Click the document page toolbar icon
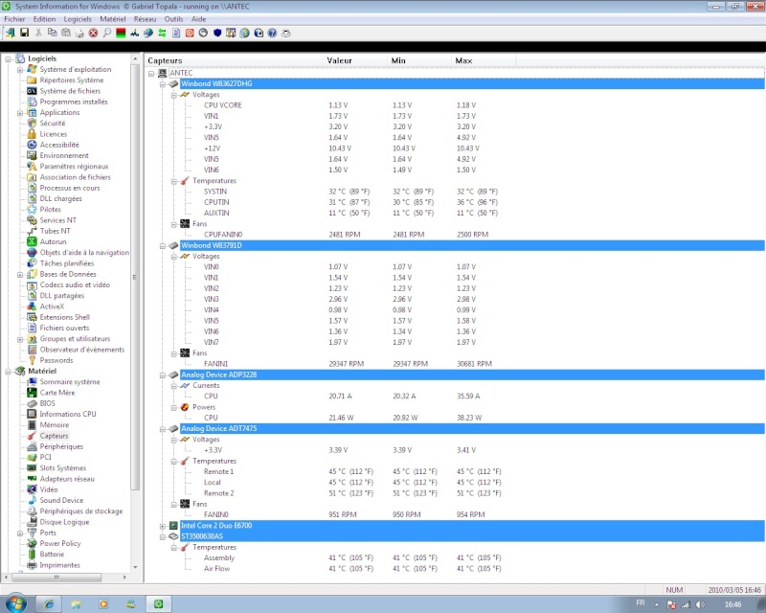The image size is (766, 613). 176,33
